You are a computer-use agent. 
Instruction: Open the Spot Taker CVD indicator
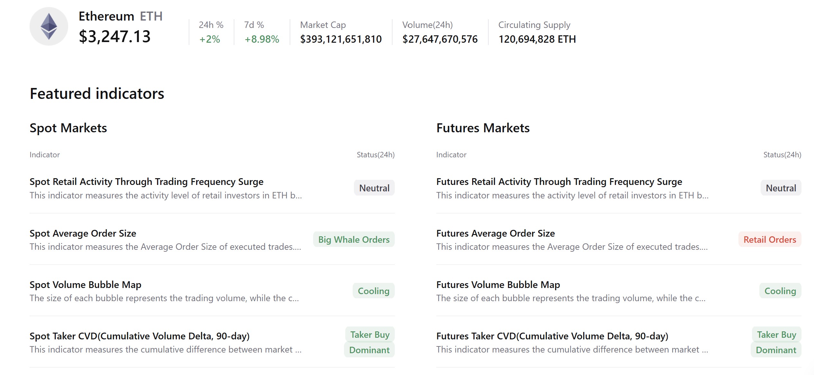(140, 336)
